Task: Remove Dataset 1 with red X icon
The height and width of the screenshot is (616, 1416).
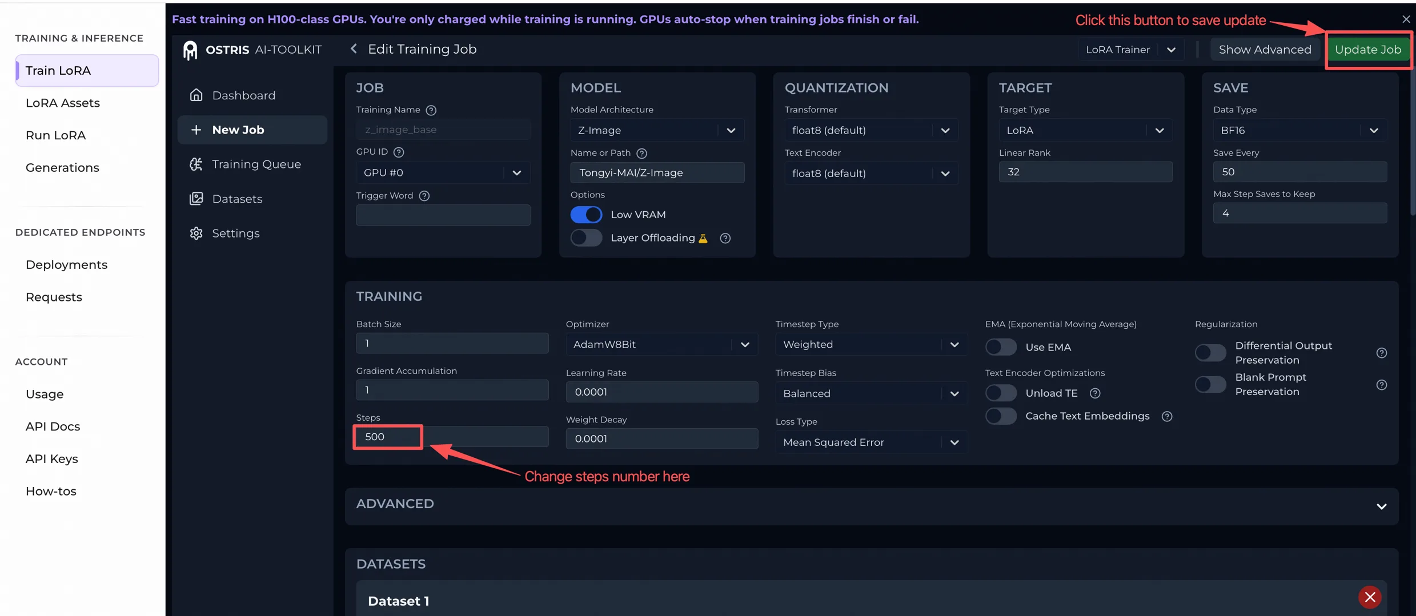Action: point(1369,597)
